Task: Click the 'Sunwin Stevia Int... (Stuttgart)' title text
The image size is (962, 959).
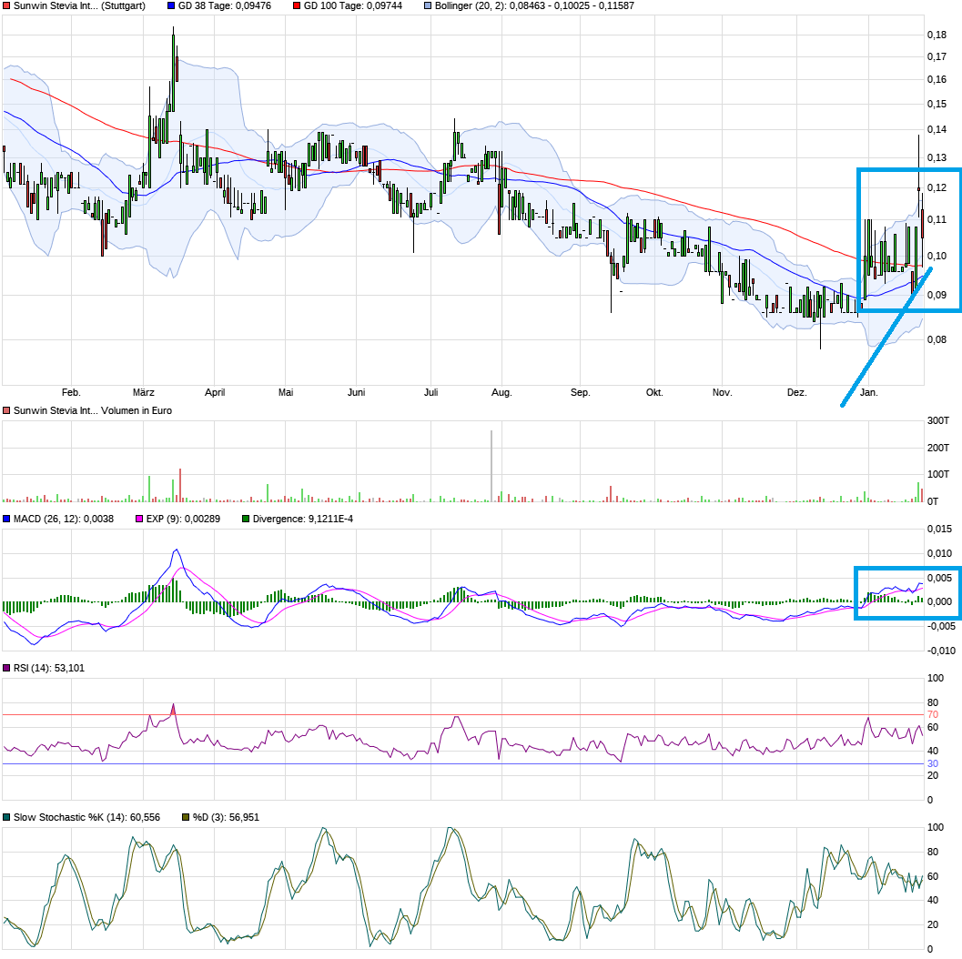Action: (79, 5)
